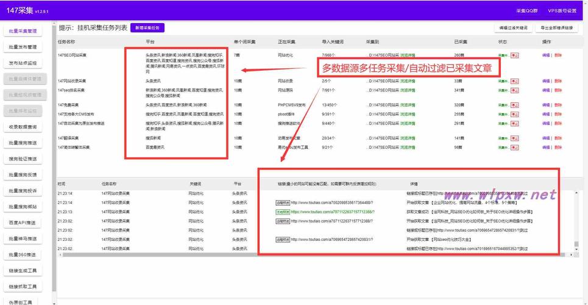Viewport: 588px width, 305px height.
Task: Open the green https toutiao link
Action: (x=333, y=212)
